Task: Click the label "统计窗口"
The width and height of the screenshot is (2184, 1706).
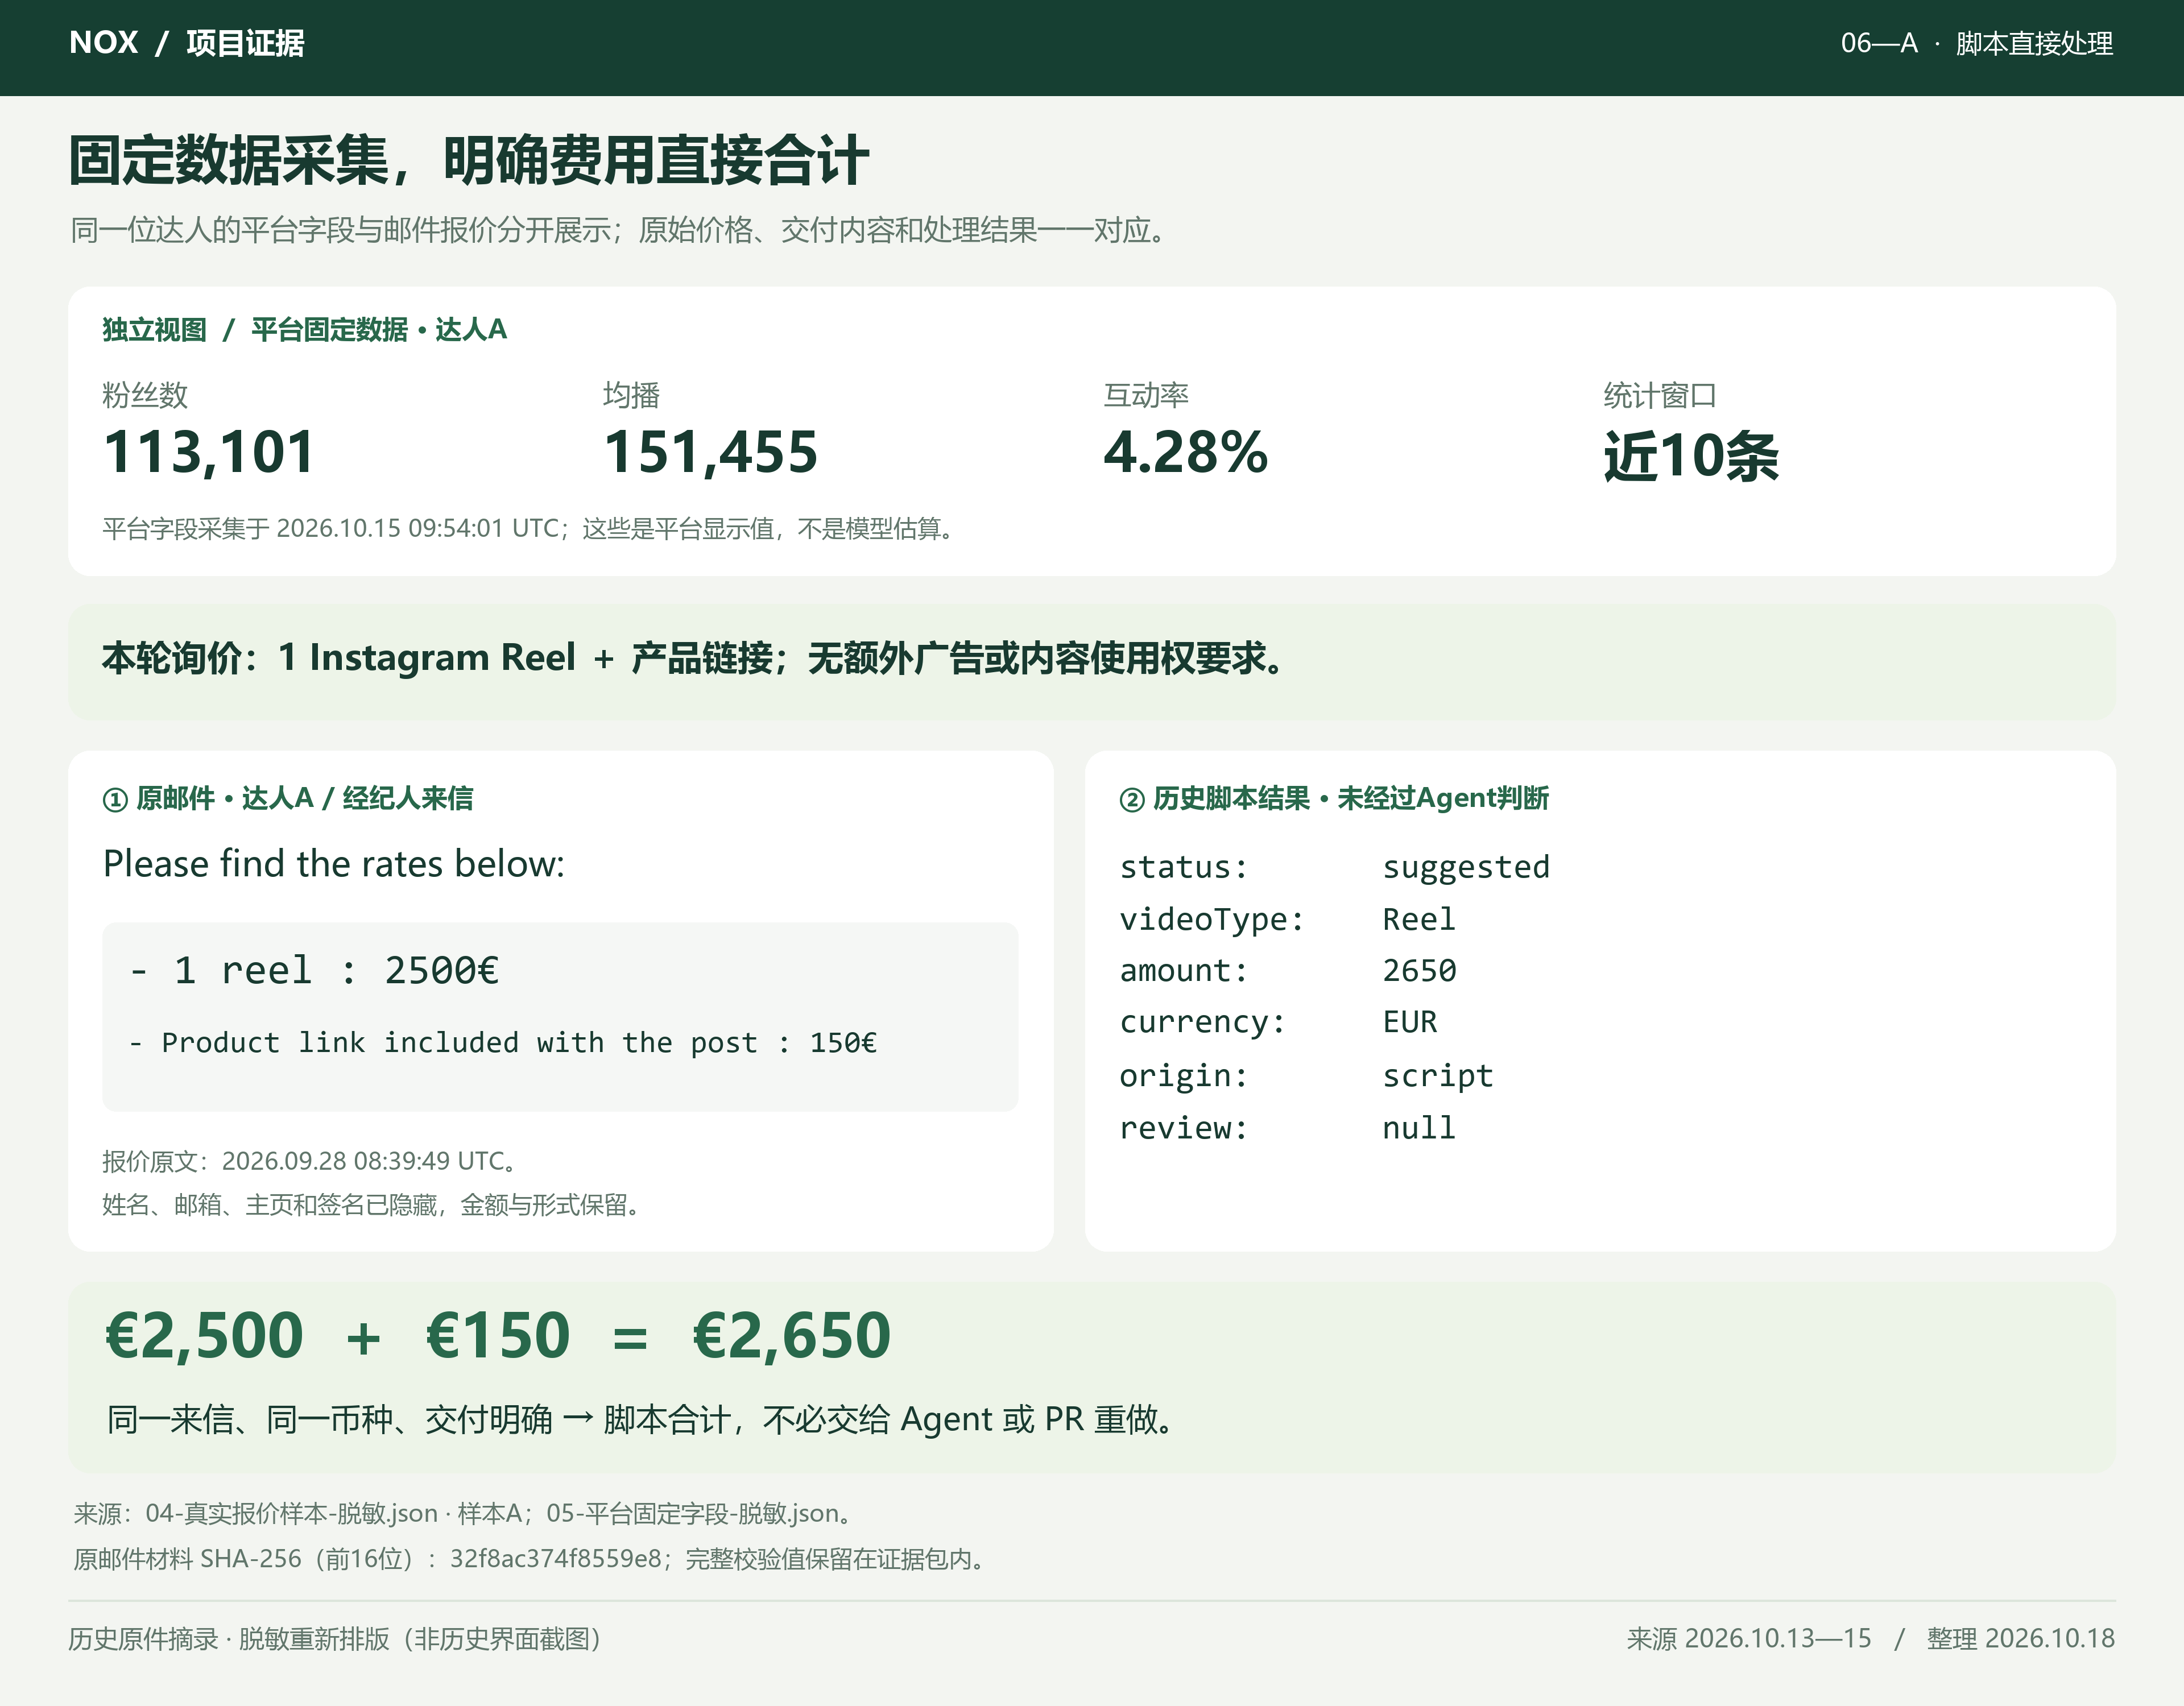Action: [x=1660, y=395]
